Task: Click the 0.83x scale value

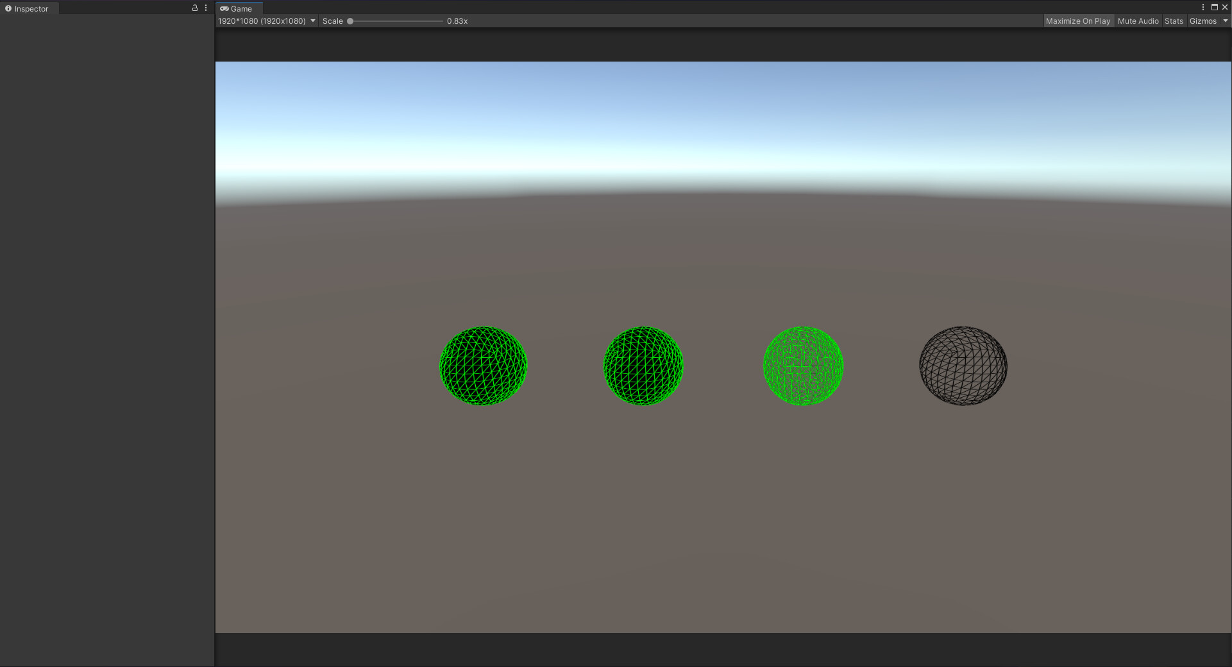Action: tap(457, 21)
